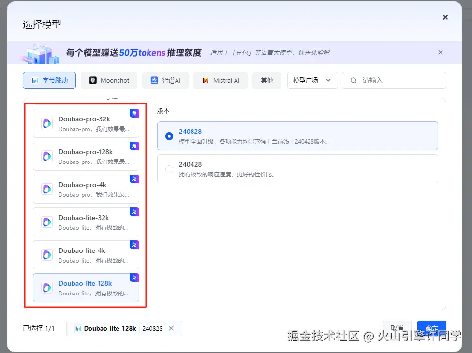Click the 版本 section label

click(x=163, y=111)
